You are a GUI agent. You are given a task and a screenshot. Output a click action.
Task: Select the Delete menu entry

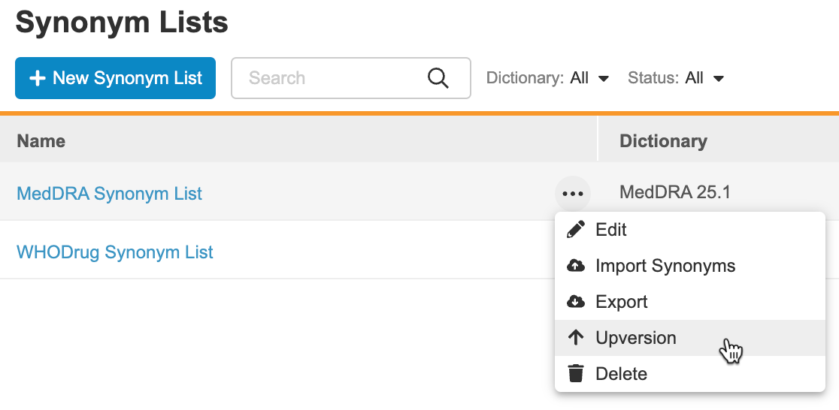click(x=621, y=374)
